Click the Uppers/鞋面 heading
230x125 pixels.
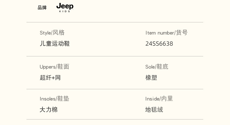(x=54, y=67)
